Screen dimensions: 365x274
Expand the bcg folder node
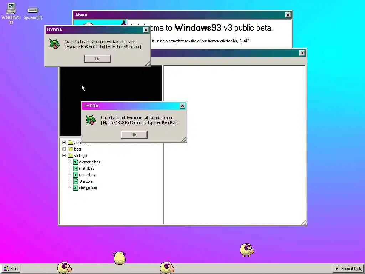click(64, 149)
